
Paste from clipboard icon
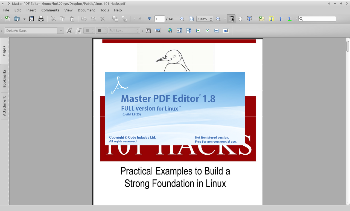72,19
